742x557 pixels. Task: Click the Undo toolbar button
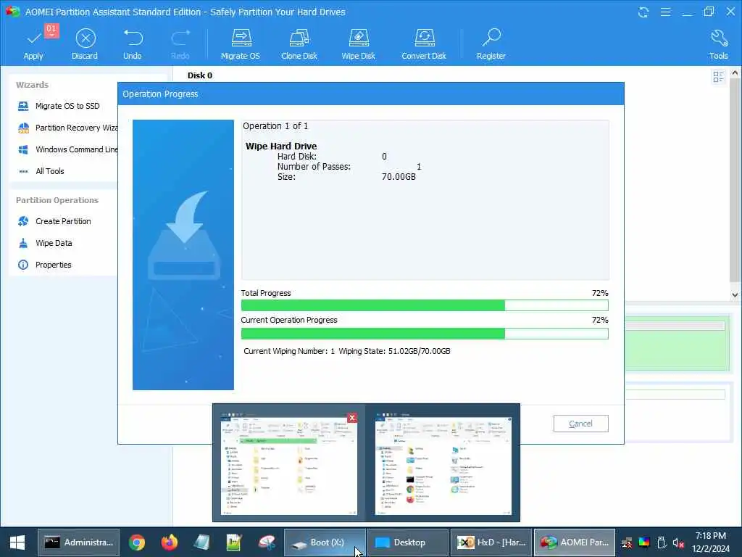(x=133, y=44)
